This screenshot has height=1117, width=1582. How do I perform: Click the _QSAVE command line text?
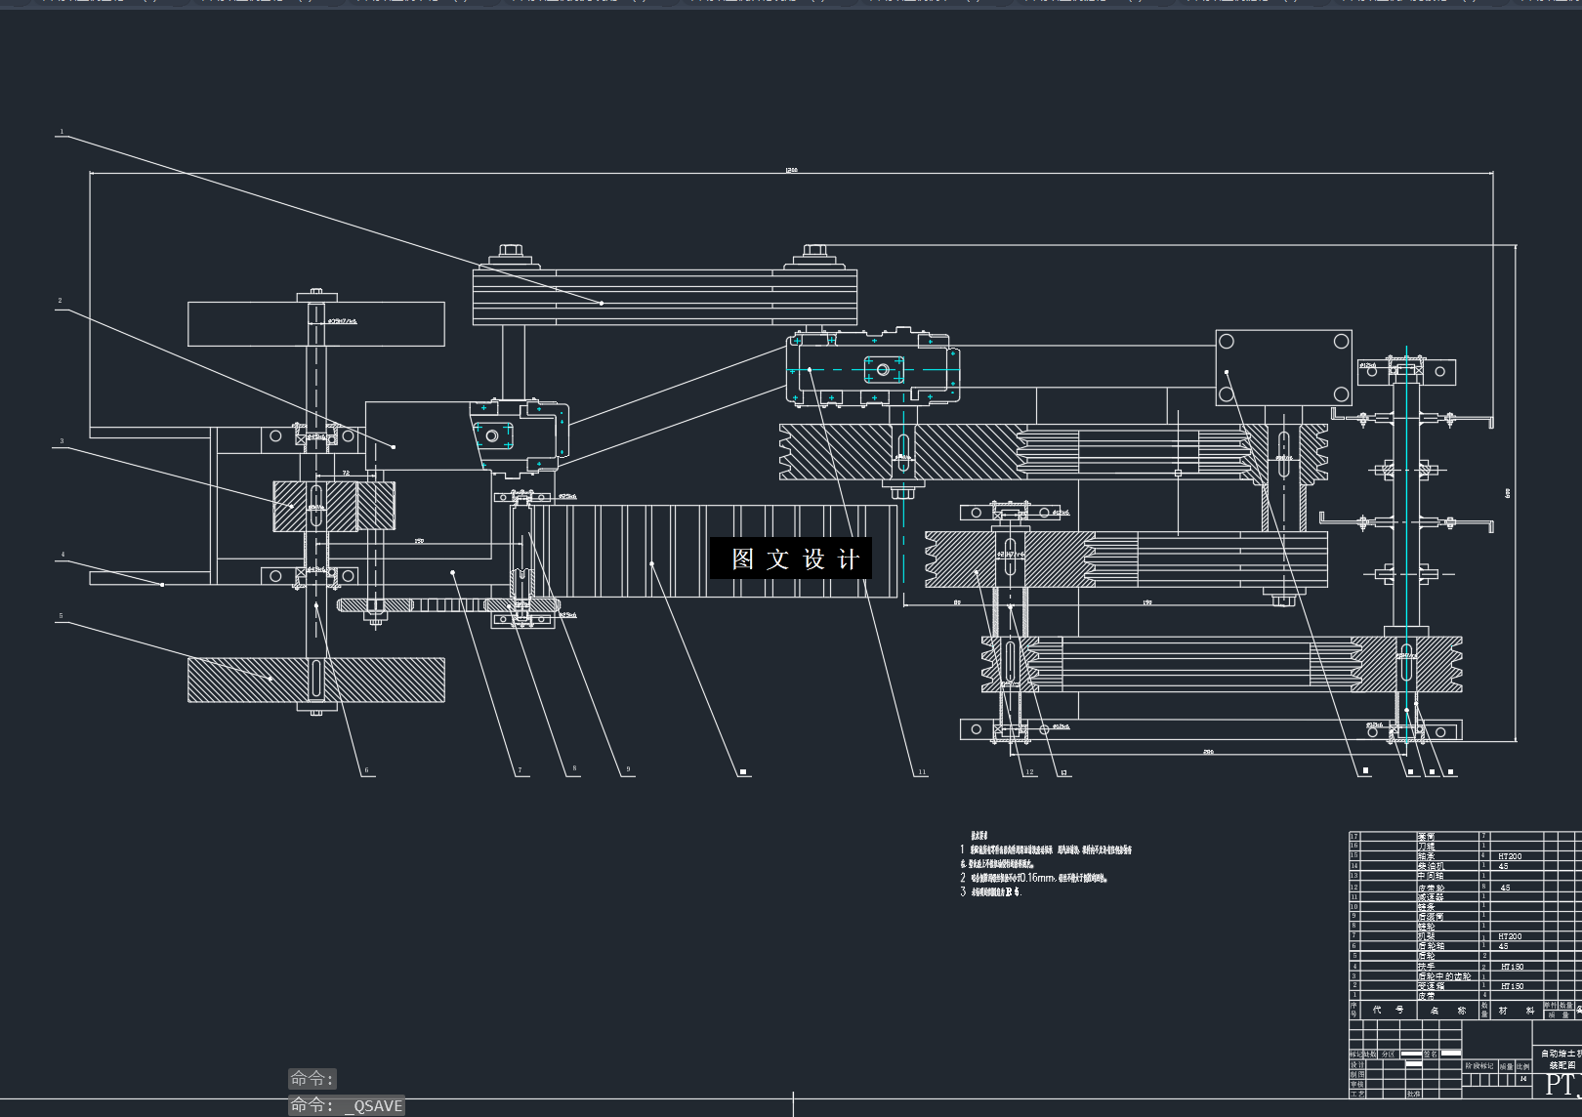[375, 1105]
